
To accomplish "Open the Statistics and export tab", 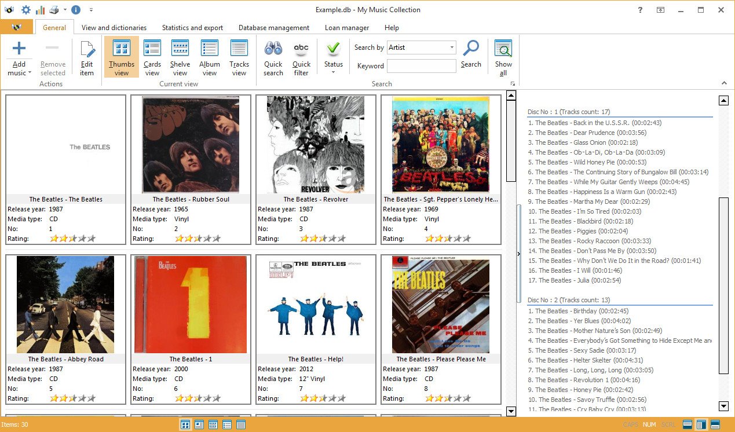I will pyautogui.click(x=192, y=27).
